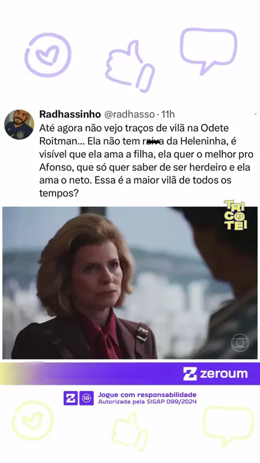This screenshot has width=260, height=463.
Task: Click the Tricotei logo on video
Action: click(236, 215)
